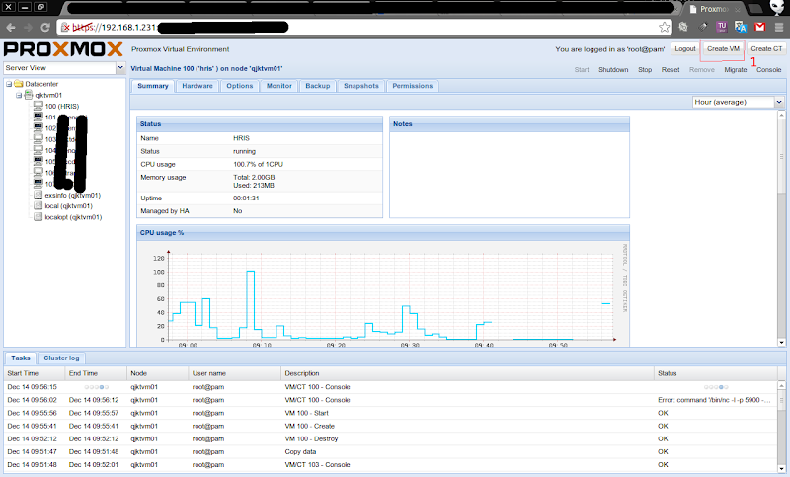Select 100 (HRIS) in the tree
The width and height of the screenshot is (790, 477).
coord(62,107)
